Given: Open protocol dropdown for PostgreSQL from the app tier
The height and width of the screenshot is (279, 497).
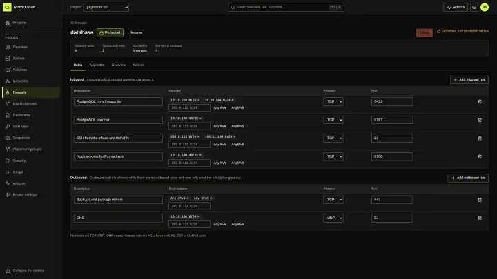Looking at the screenshot, I should coord(333,101).
